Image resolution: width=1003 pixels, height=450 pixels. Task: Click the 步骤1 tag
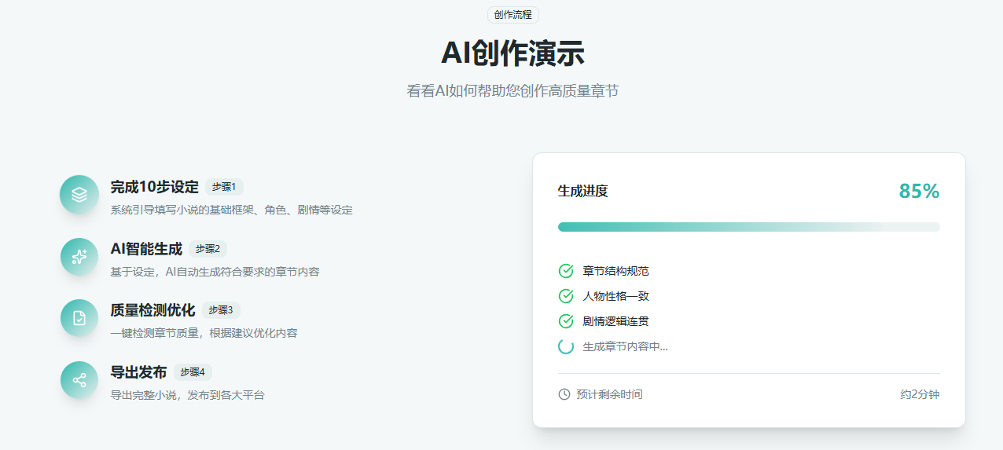point(224,187)
